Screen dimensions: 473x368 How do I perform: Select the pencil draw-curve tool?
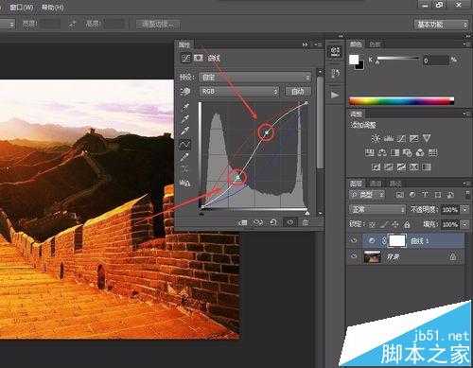coord(185,157)
